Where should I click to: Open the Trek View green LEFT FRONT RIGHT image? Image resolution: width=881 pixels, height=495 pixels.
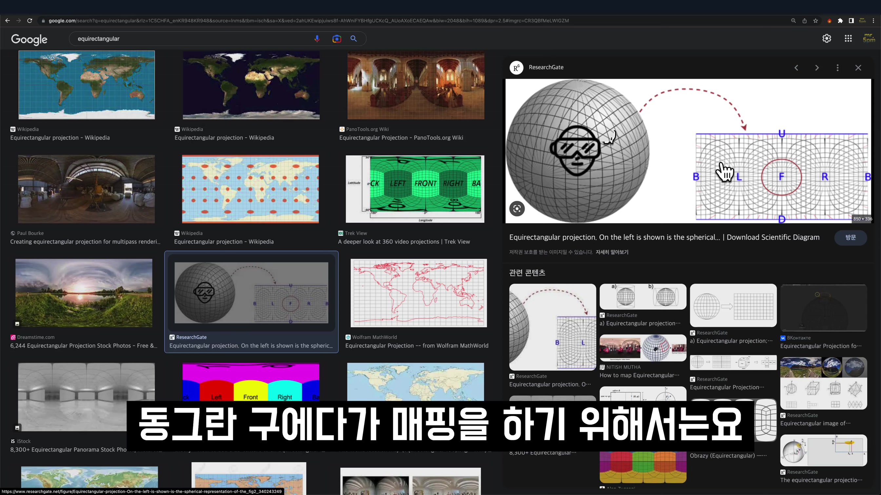415,189
